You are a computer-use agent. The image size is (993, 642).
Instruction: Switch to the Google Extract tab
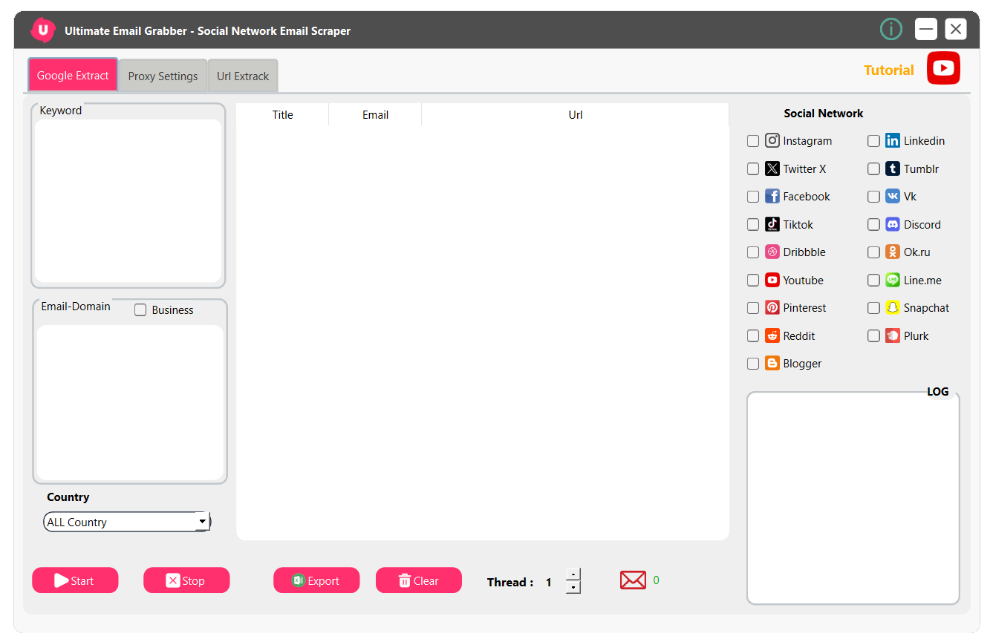point(73,75)
